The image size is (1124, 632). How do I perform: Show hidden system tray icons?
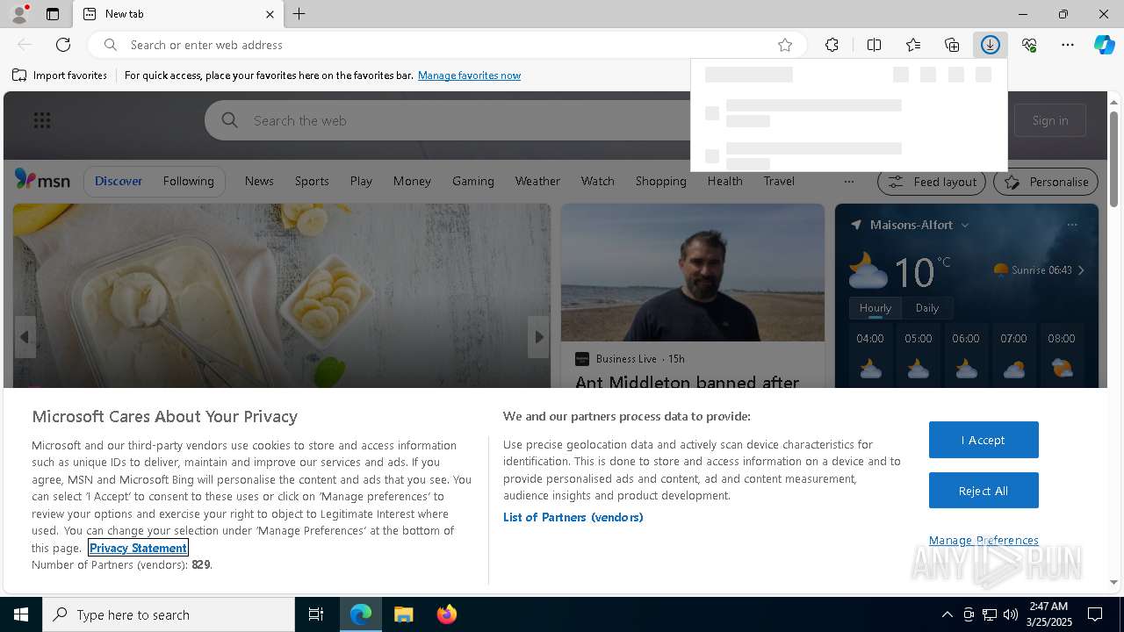click(947, 614)
